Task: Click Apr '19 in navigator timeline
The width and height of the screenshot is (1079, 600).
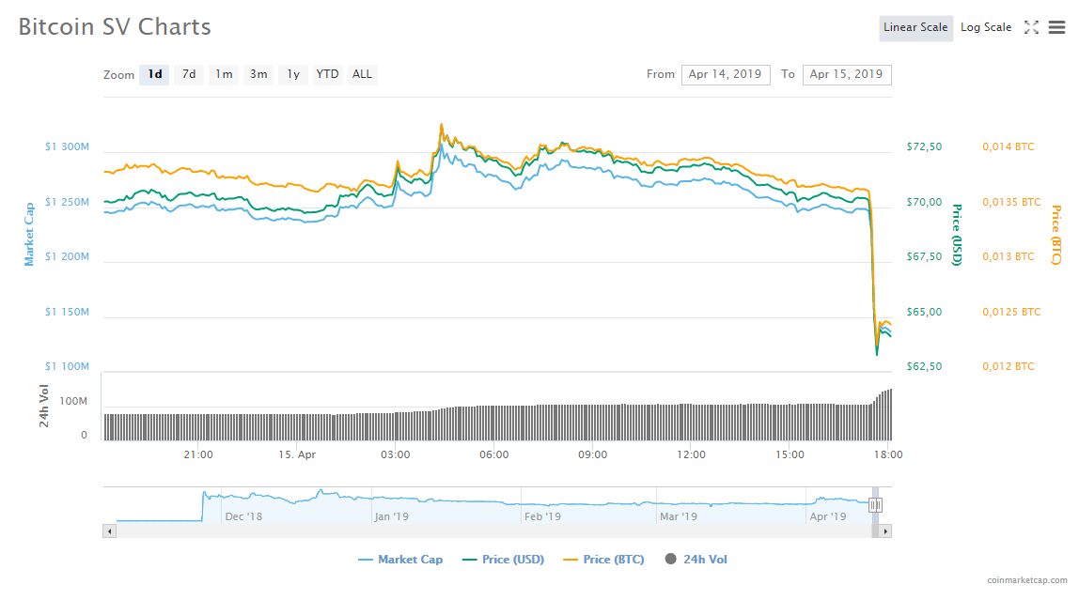Action: 828,516
